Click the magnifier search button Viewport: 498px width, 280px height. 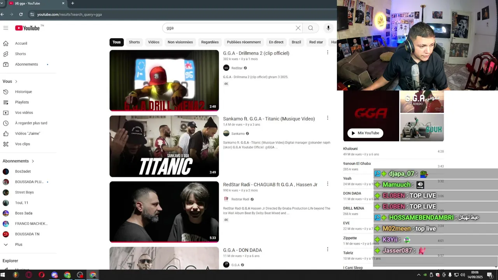(x=310, y=28)
